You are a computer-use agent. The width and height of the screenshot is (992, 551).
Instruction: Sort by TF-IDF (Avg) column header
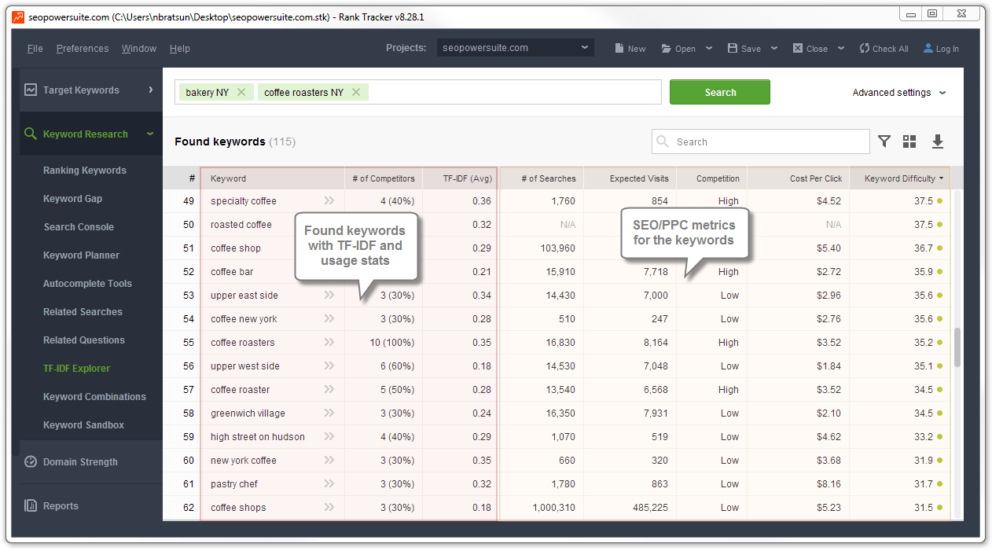(x=460, y=178)
